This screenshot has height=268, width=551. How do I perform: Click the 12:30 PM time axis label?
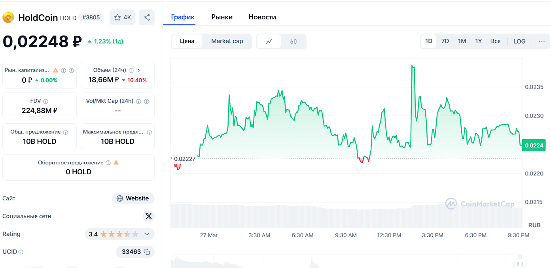coord(389,235)
